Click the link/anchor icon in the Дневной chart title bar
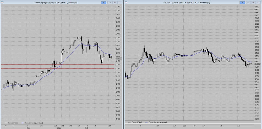 tap(103, 2)
